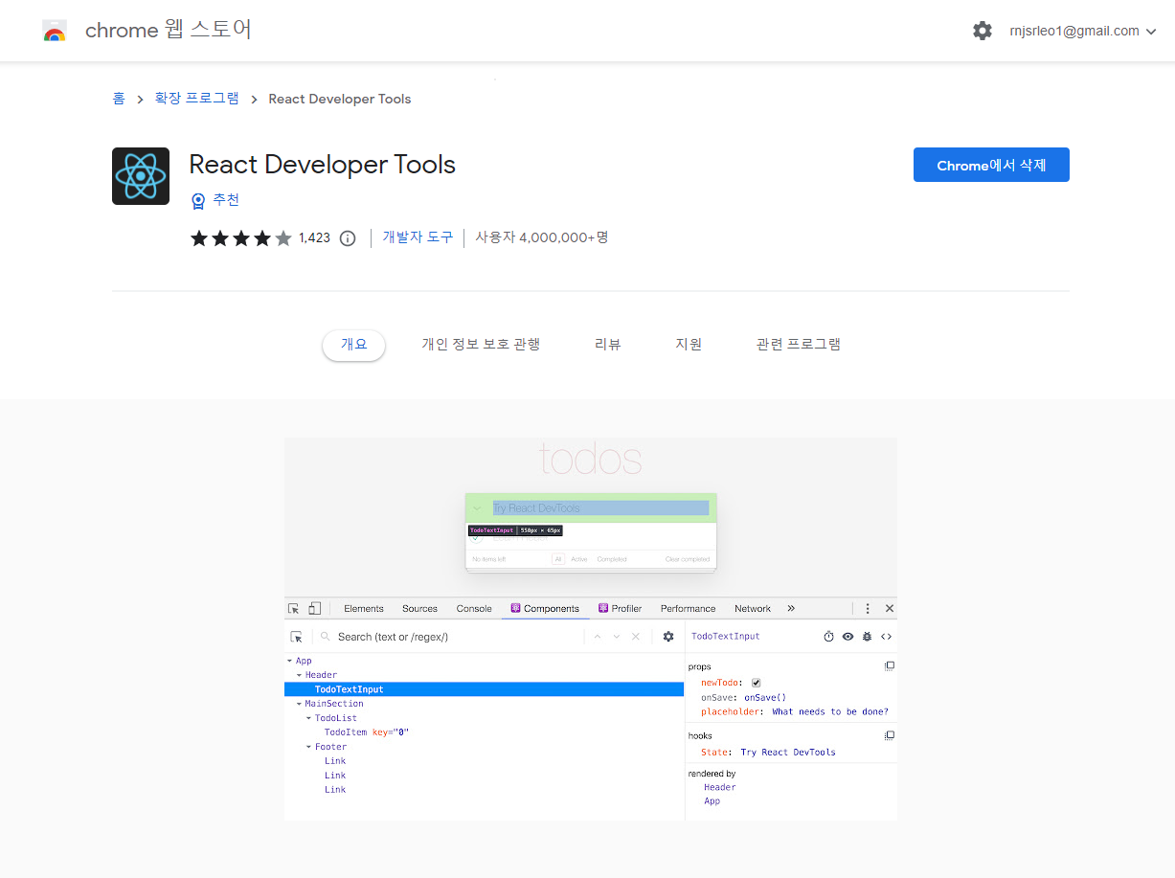Viewport: 1175px width, 878px height.
Task: Select the first Link under Footer
Action: pyautogui.click(x=335, y=761)
